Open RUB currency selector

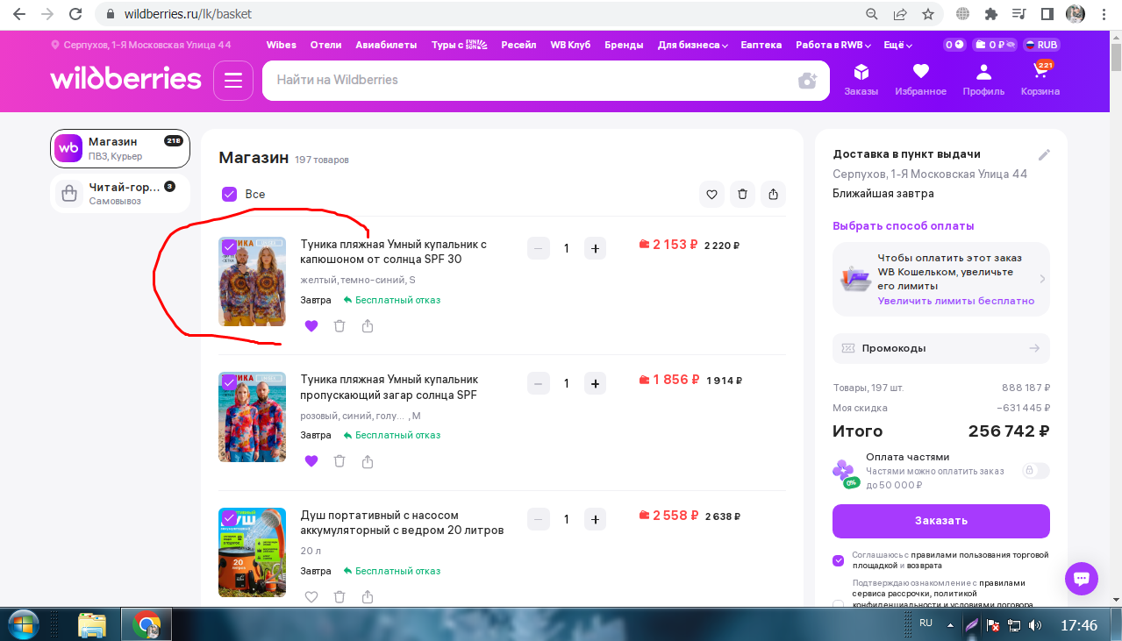(1040, 45)
